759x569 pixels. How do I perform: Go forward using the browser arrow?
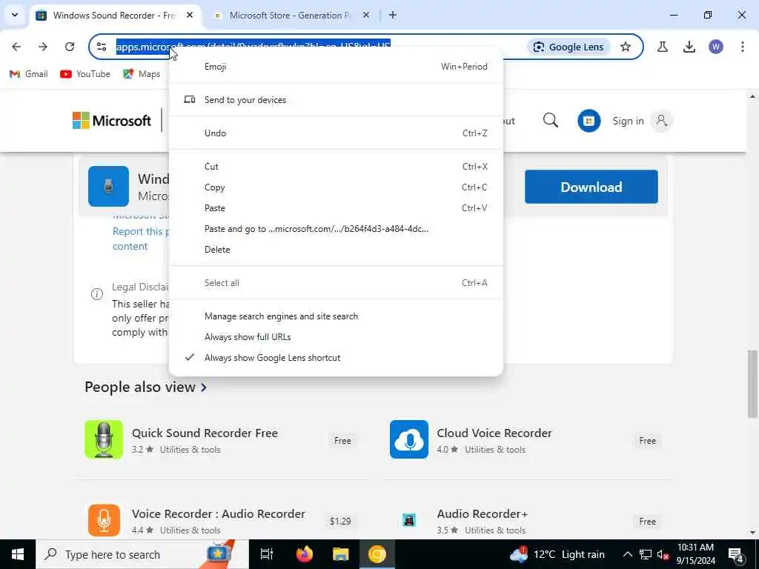43,47
